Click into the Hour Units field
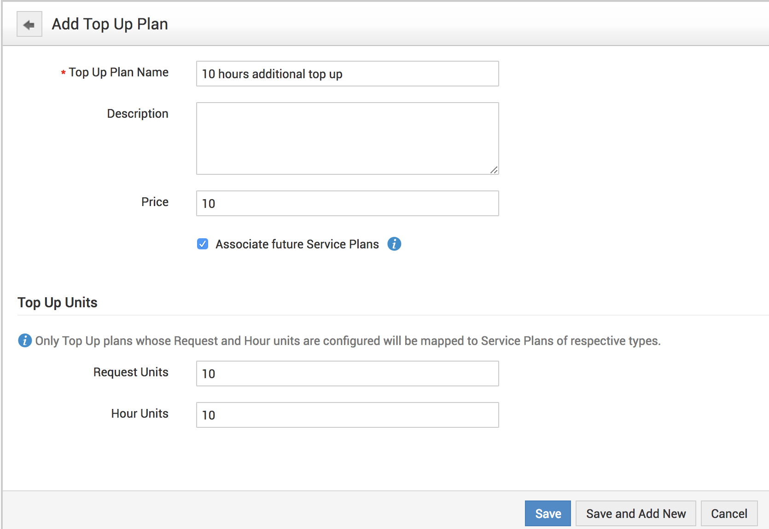 [x=347, y=415]
